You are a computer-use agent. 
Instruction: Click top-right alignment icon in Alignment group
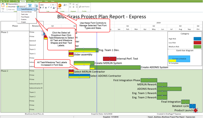pos(77,4)
